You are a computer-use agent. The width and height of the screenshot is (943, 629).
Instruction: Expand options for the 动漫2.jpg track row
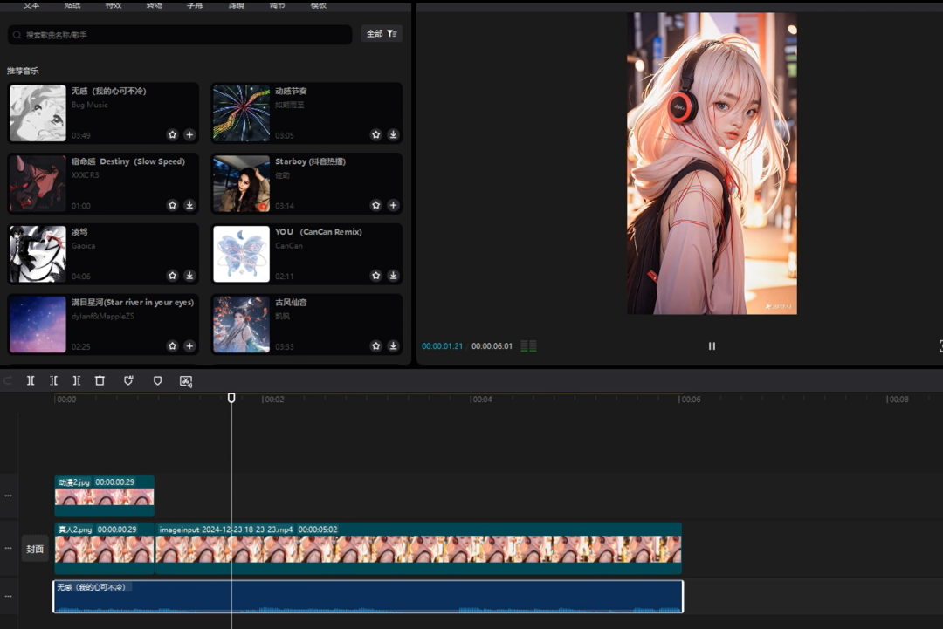pos(9,496)
